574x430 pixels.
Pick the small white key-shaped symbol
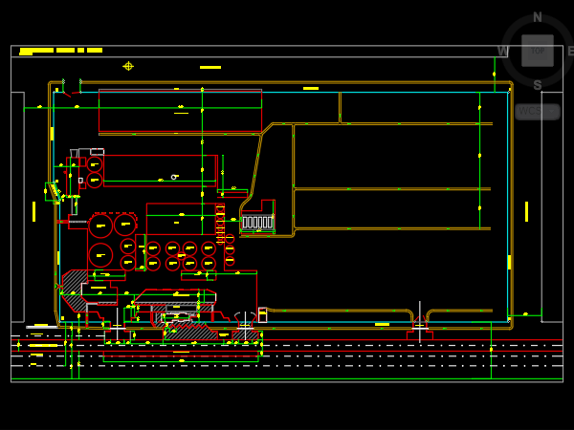pyautogui.click(x=174, y=177)
